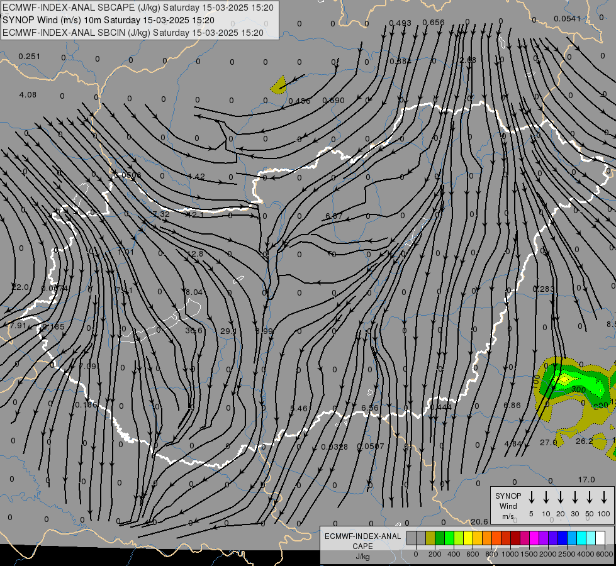Click the small olive CAPE patch near top

point(279,86)
